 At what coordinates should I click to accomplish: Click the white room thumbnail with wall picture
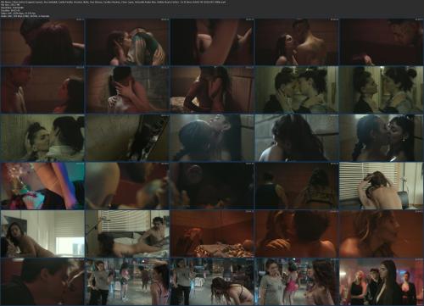(x=42, y=234)
